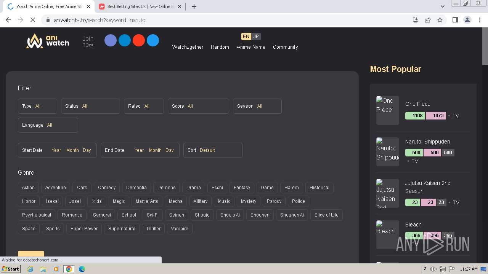Stop page loading in browser toolbar

click(x=33, y=20)
